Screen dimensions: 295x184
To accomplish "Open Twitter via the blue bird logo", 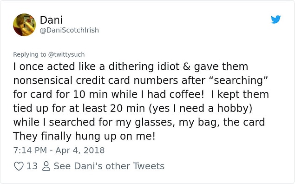I will (x=275, y=20).
